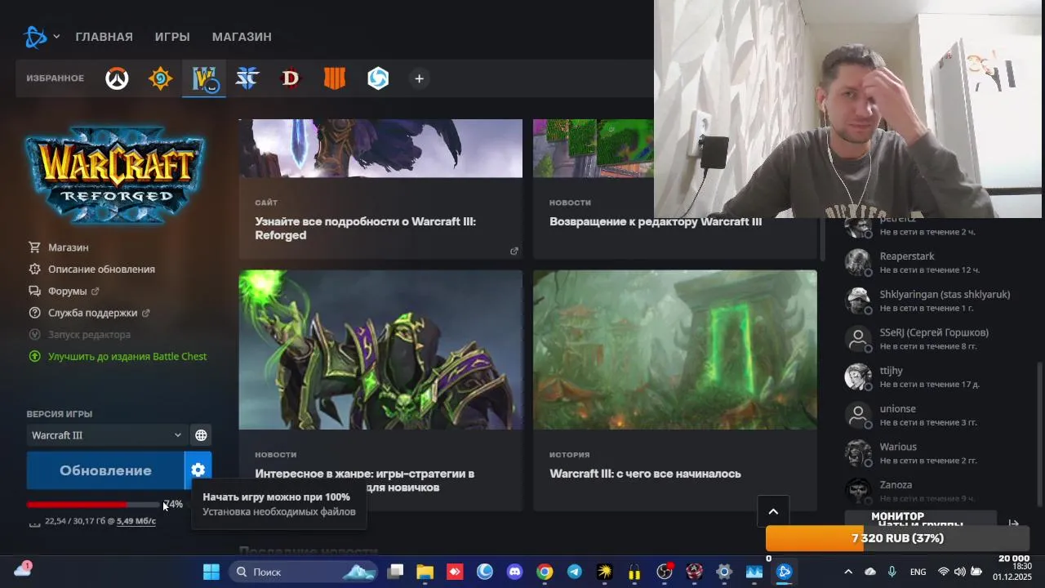
Task: Show hidden system tray icons
Action: pyautogui.click(x=848, y=572)
